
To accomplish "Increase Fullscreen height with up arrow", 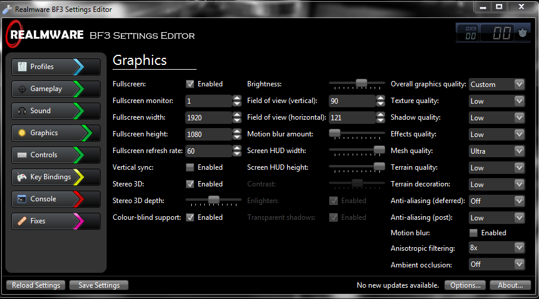I will (237, 131).
